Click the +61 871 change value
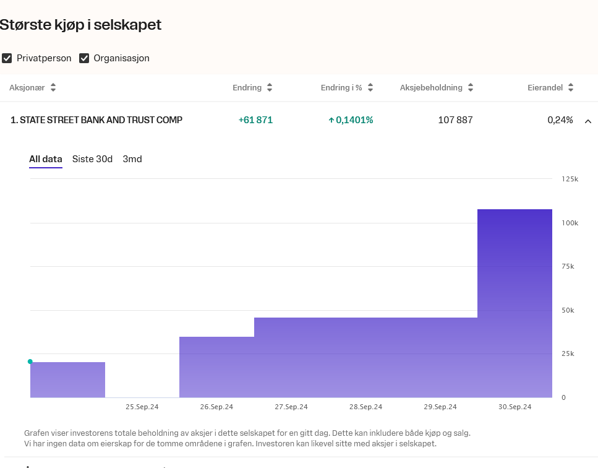 pos(255,120)
